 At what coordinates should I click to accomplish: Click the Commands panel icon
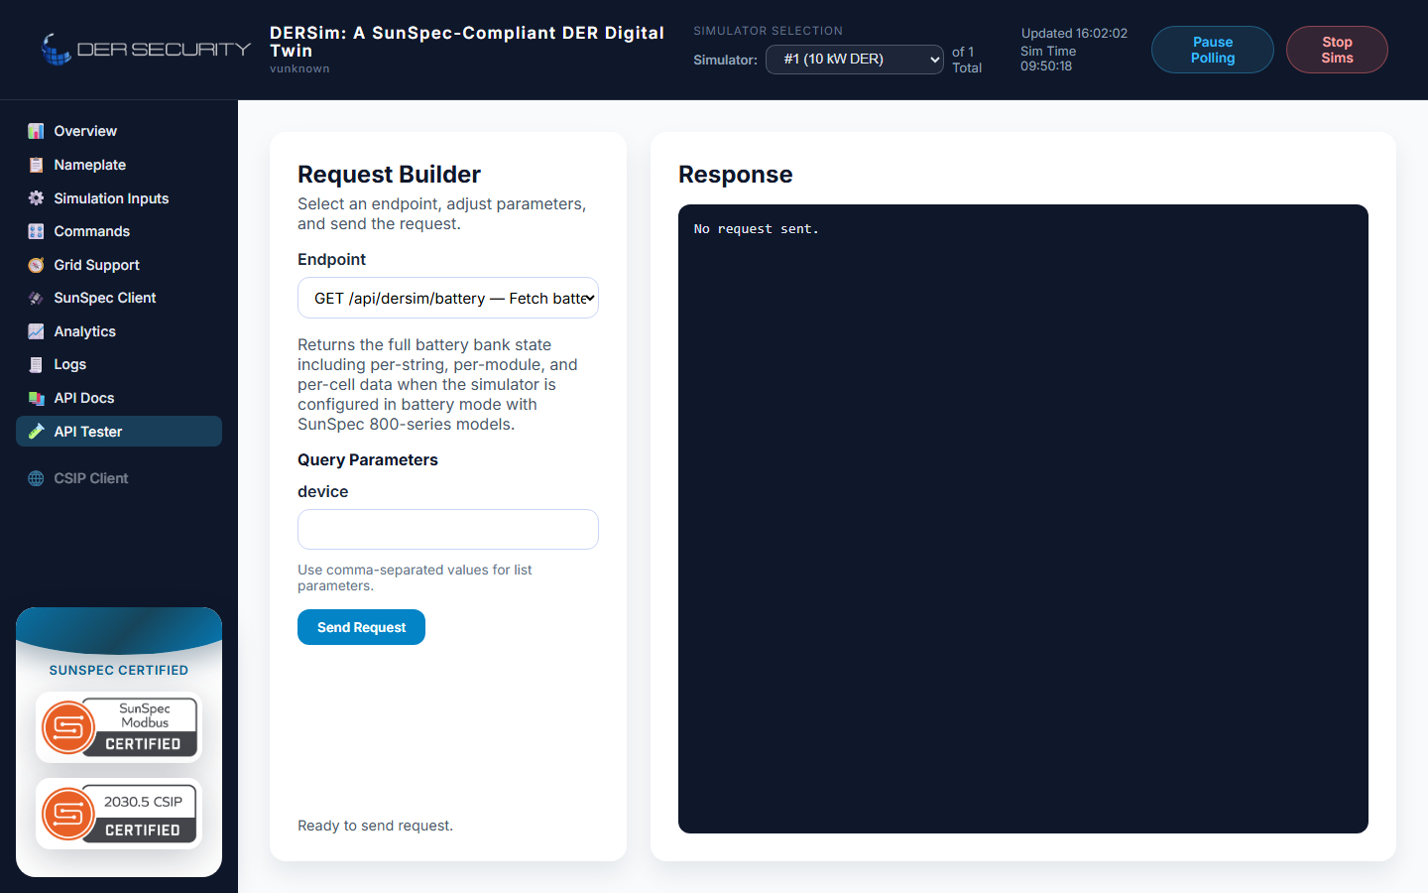coord(36,231)
